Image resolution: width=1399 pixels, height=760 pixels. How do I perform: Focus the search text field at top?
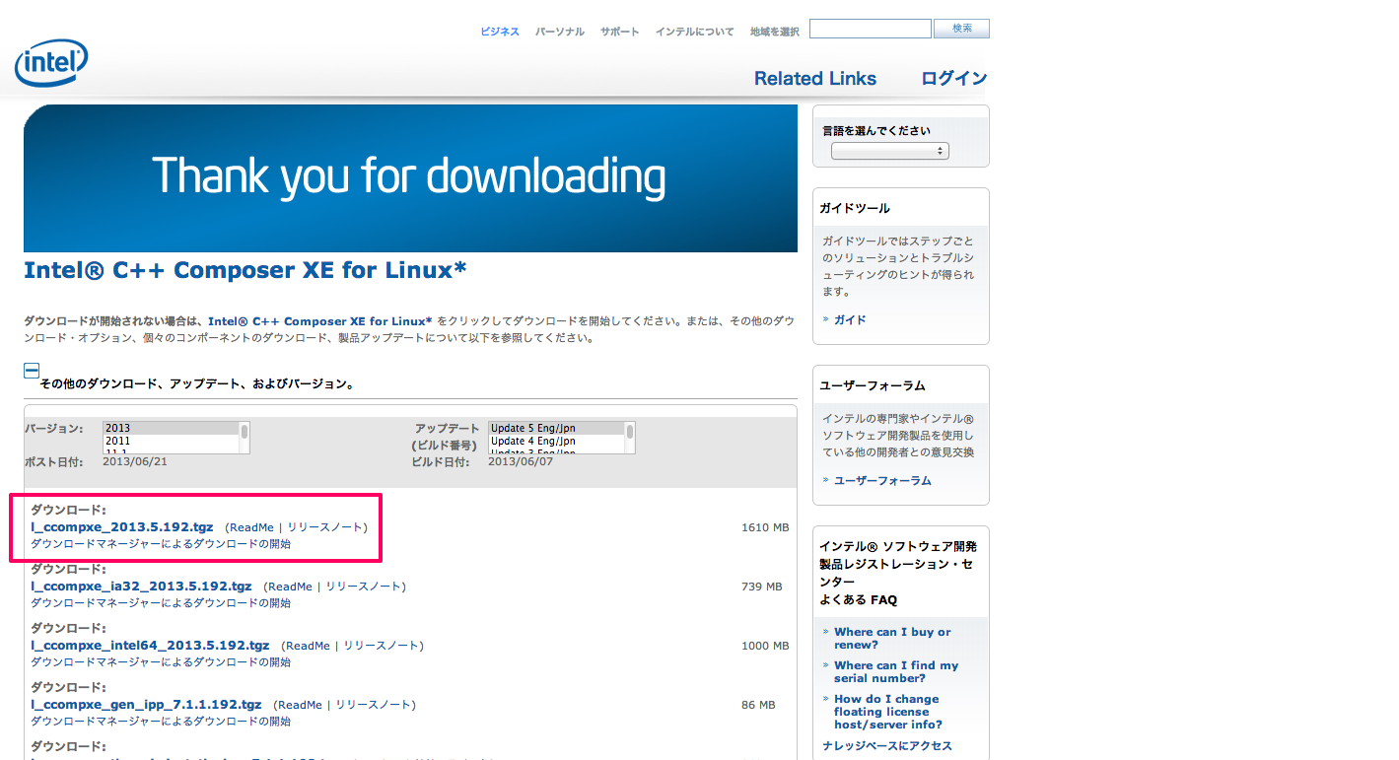tap(871, 29)
